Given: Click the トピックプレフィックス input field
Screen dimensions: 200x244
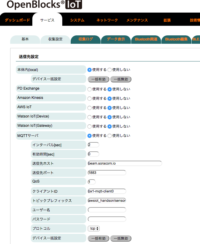Looking at the screenshot, I should tap(107, 201).
